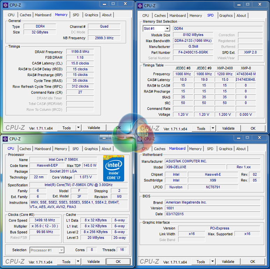Click OK in the Processor window
The image size is (270, 269).
coord(118,262)
